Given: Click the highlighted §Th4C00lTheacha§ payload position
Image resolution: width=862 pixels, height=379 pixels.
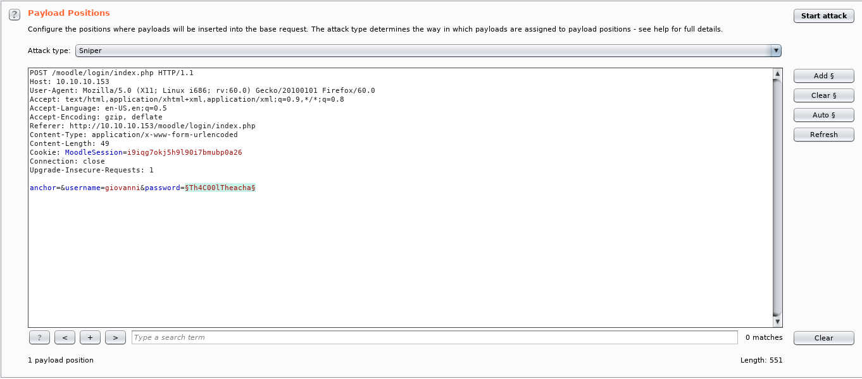Looking at the screenshot, I should coord(220,188).
